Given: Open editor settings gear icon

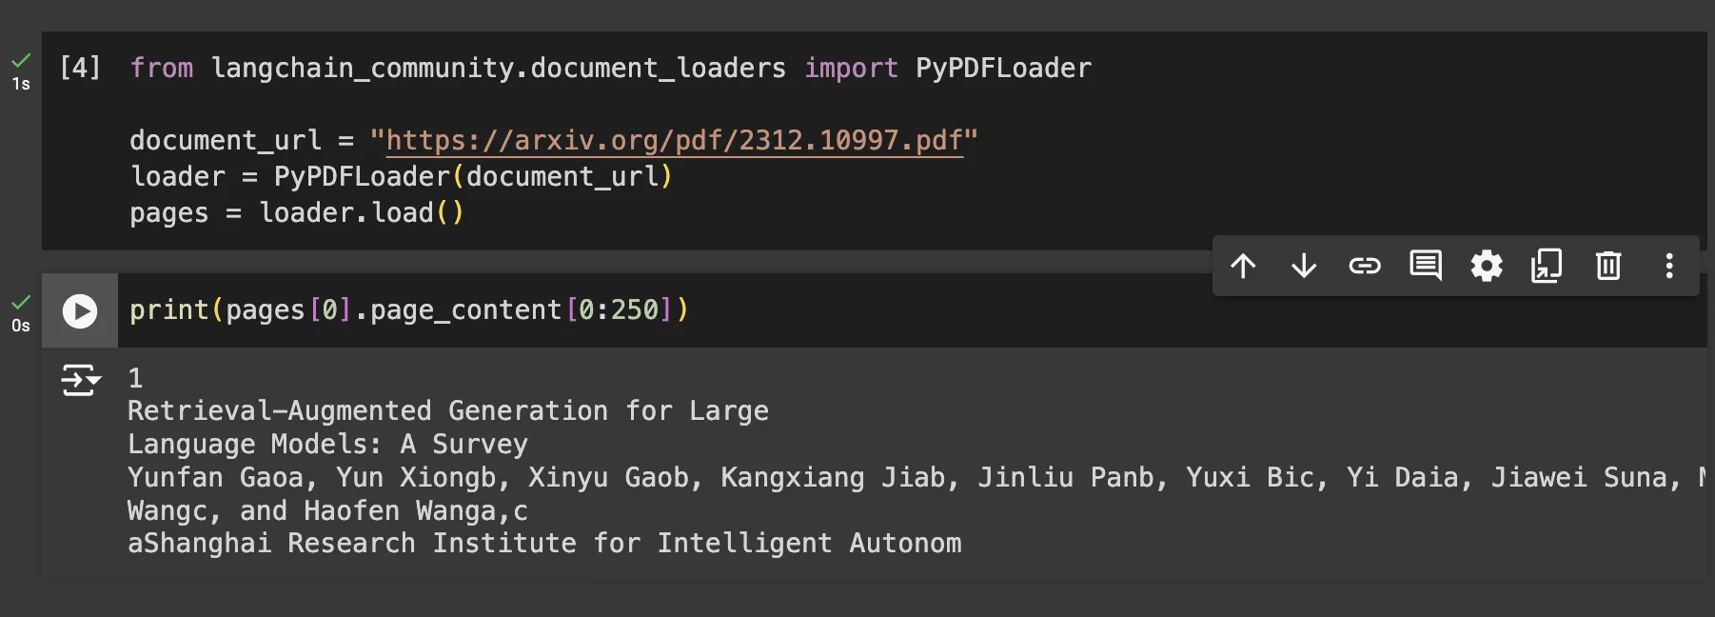Looking at the screenshot, I should [x=1487, y=266].
